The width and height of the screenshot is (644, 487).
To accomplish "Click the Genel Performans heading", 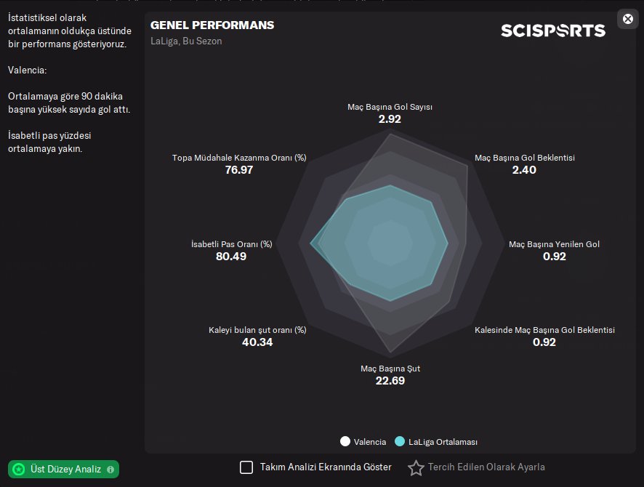I will 212,25.
